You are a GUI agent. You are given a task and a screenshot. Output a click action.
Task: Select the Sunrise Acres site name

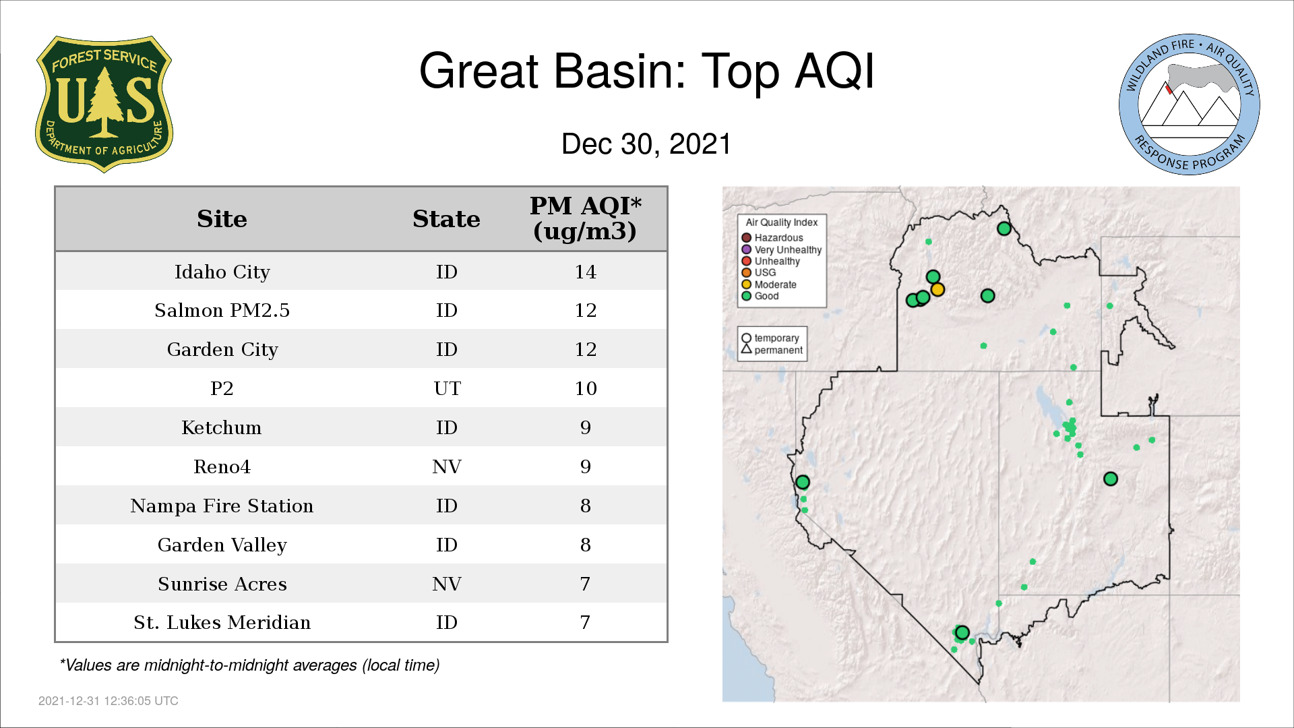point(222,584)
